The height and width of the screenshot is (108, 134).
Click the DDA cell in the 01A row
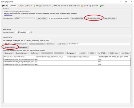pyautogui.click(x=114, y=59)
